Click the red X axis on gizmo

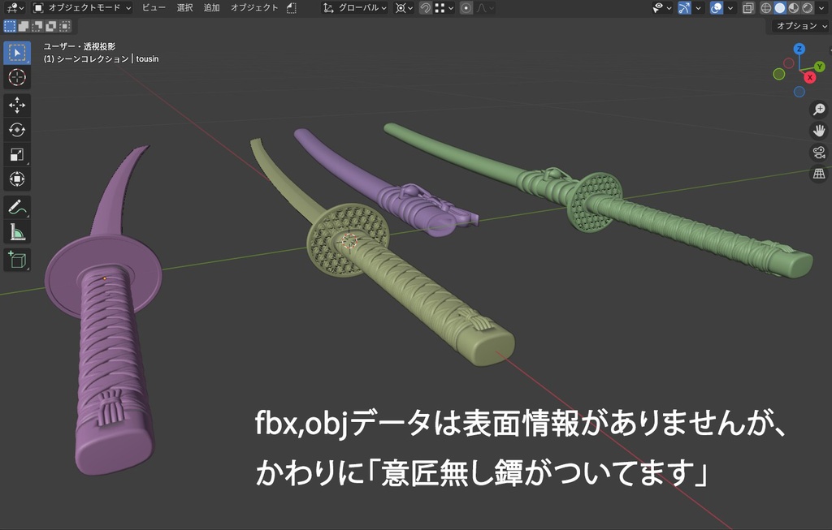(810, 78)
